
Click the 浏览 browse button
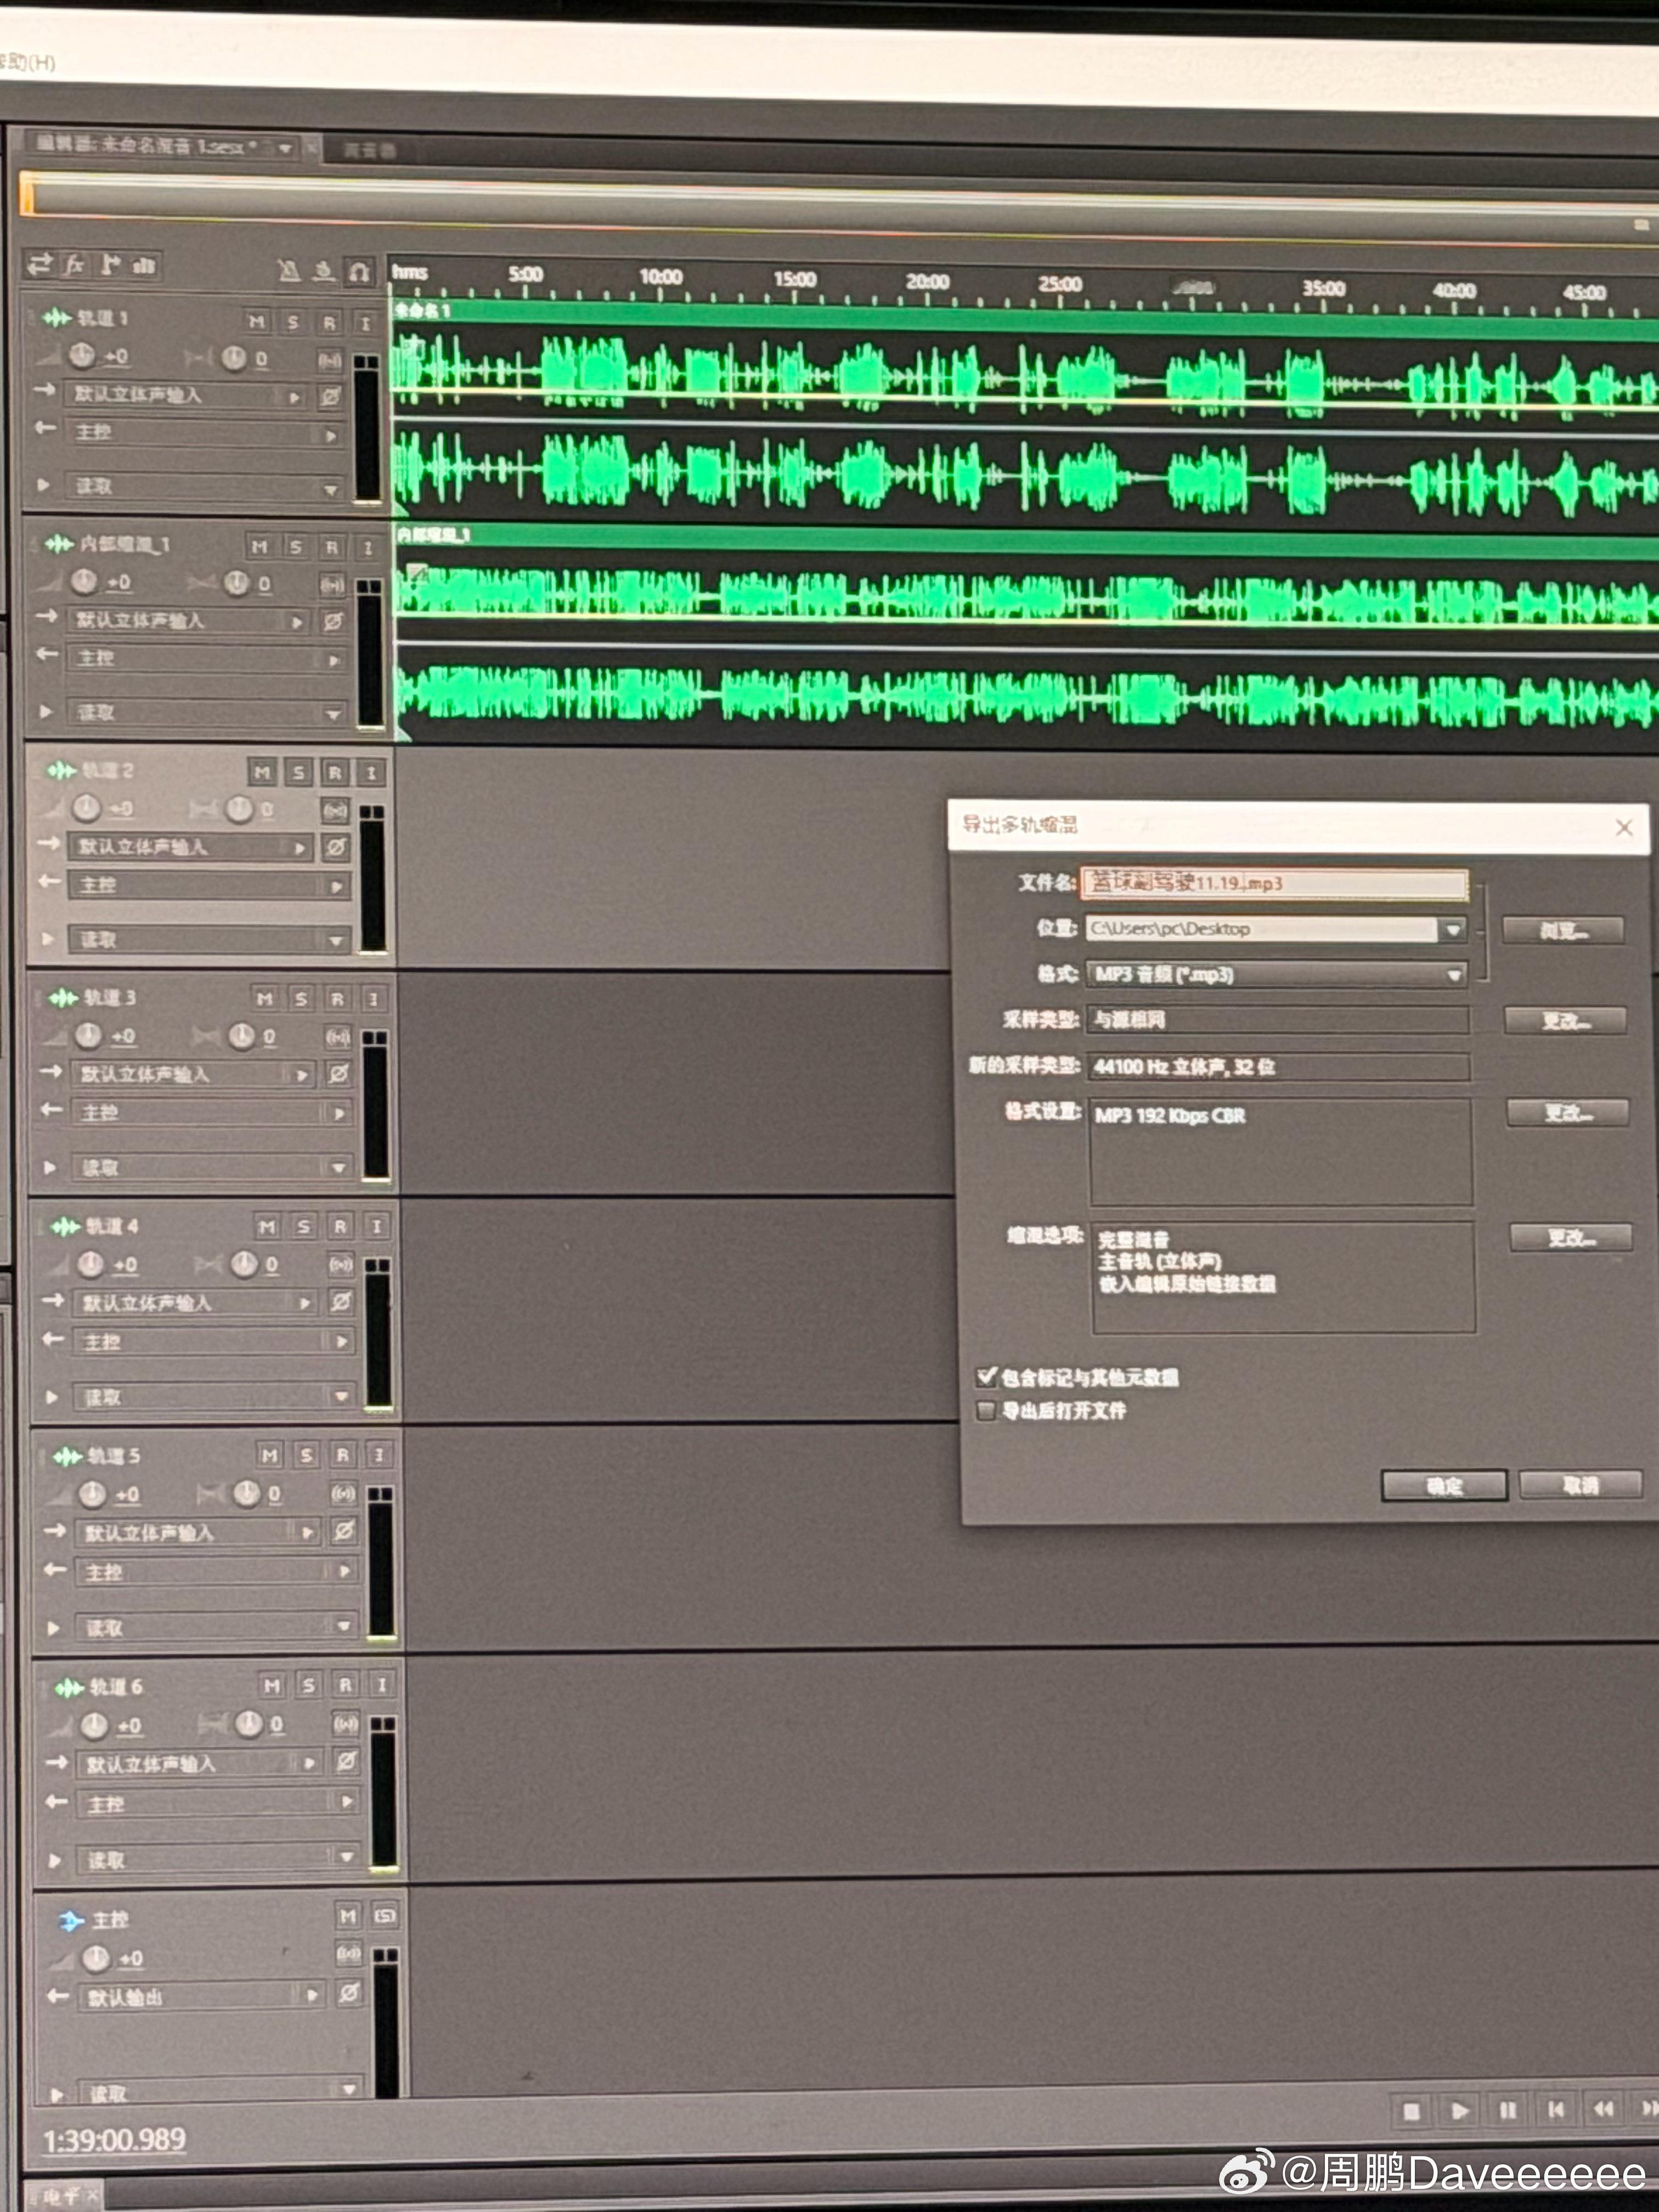(x=1563, y=930)
